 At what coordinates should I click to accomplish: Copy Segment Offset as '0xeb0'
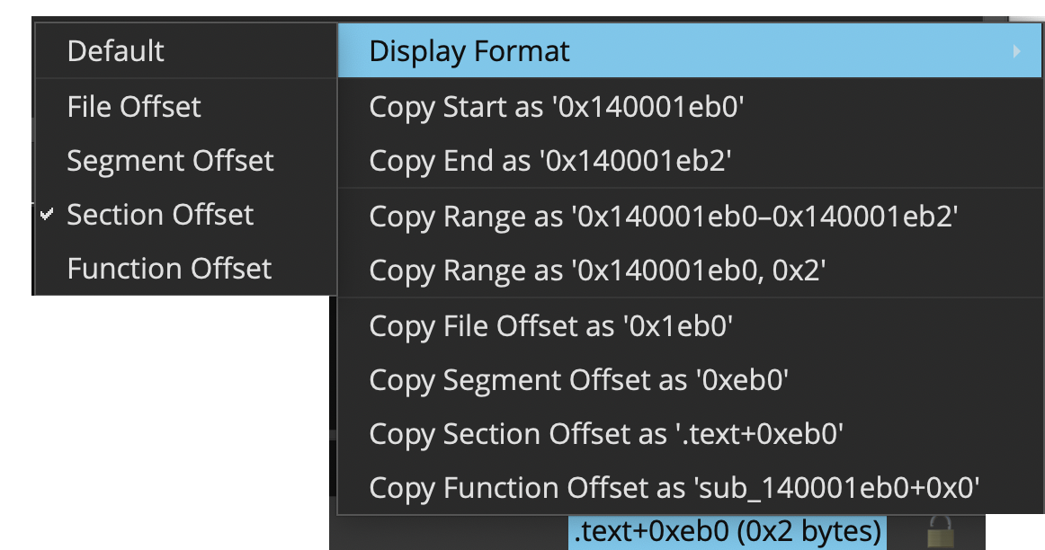(x=689, y=380)
